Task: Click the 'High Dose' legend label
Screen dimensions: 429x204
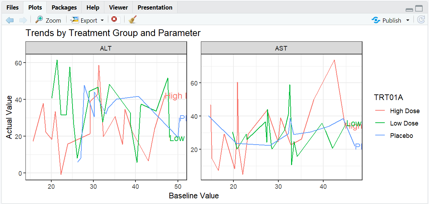Action: coord(405,111)
